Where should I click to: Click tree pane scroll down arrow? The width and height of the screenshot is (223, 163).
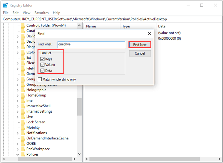(79, 154)
